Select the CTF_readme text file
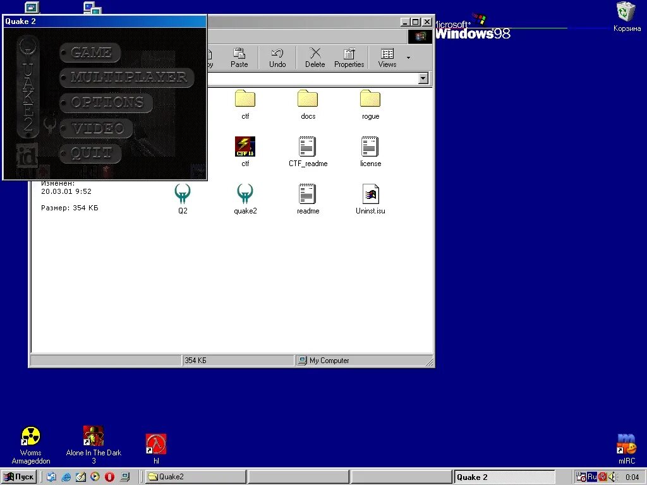Screen dimensions: 647x485 pyautogui.click(x=308, y=152)
